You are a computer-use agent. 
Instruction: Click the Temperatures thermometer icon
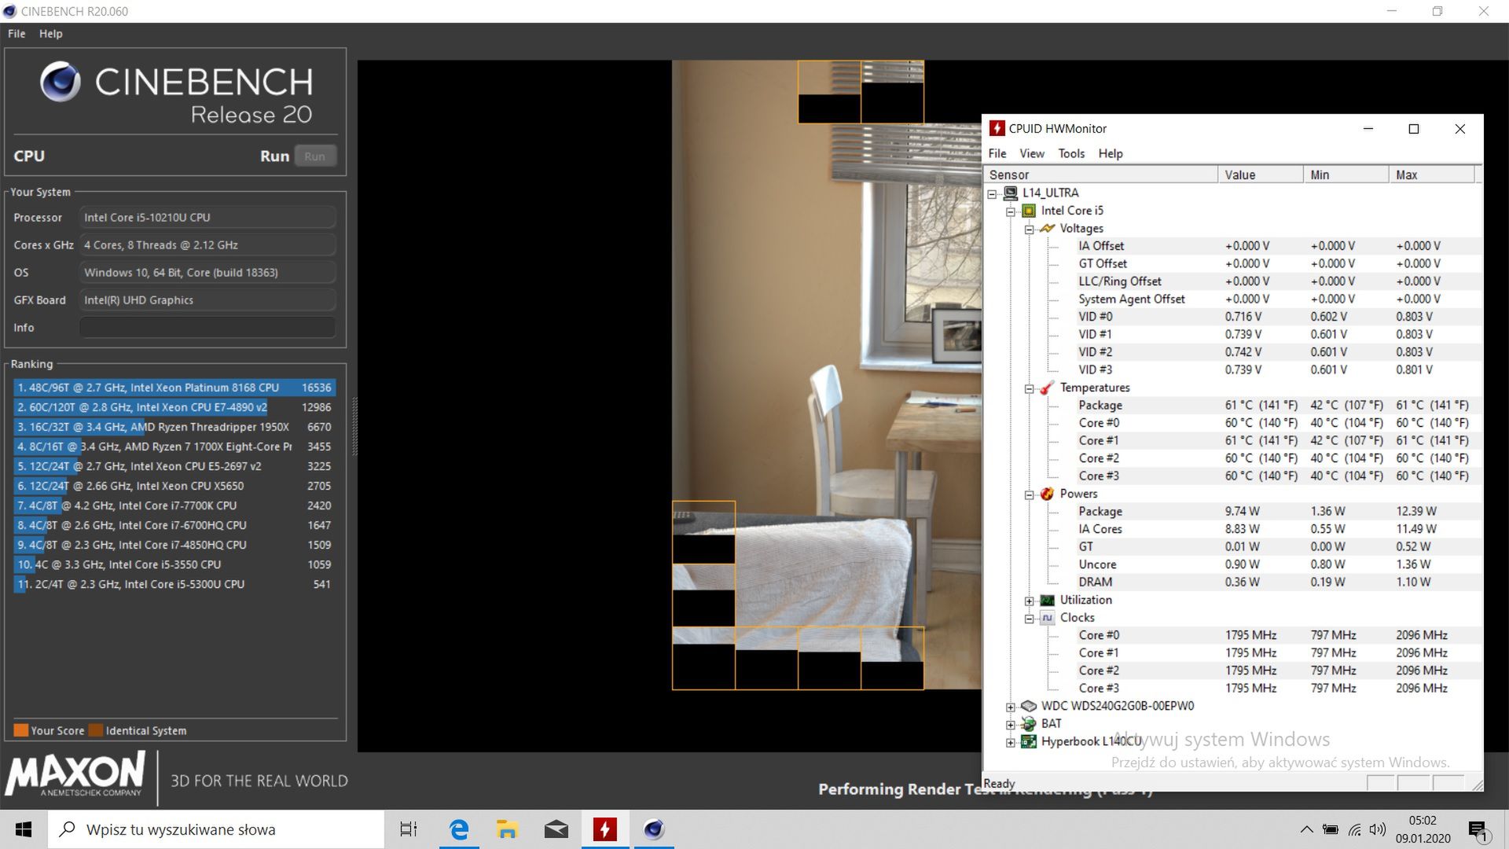(1047, 388)
